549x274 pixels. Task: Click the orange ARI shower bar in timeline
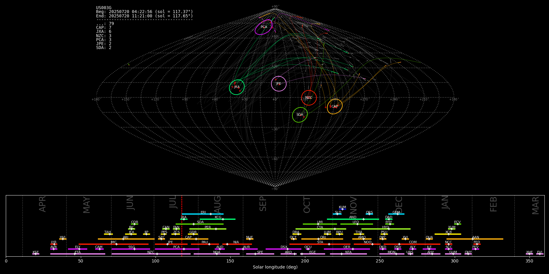pyautogui.click(x=126, y=239)
